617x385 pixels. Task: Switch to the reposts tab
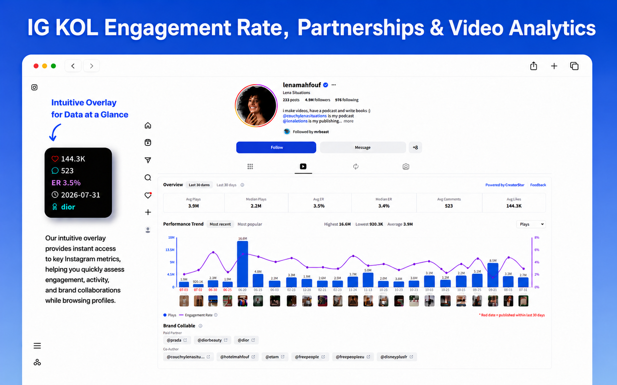tap(356, 167)
